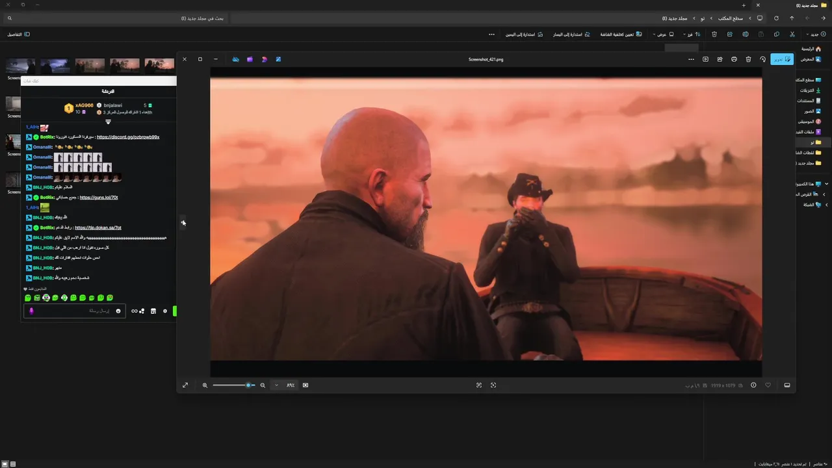
Task: Click Rotate left (استدارة إلى اليسار) button
Action: click(572, 34)
